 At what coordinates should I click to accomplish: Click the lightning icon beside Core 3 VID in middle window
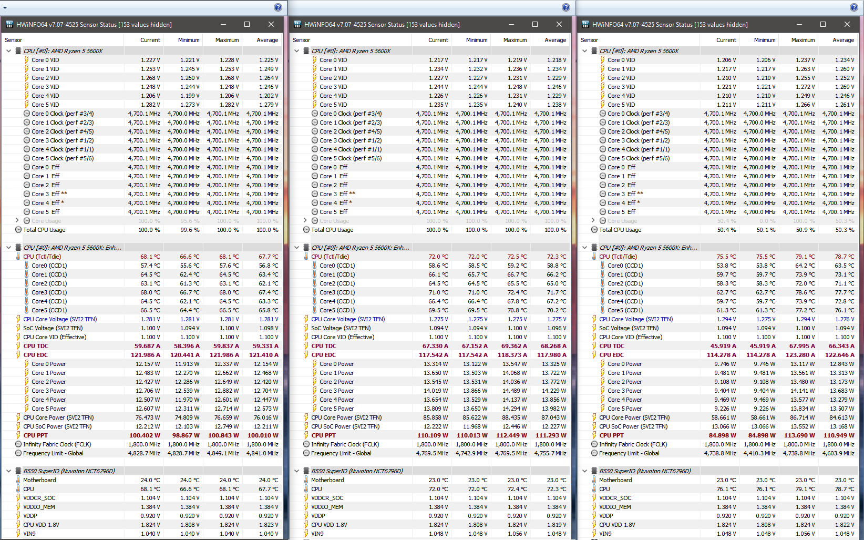point(315,87)
